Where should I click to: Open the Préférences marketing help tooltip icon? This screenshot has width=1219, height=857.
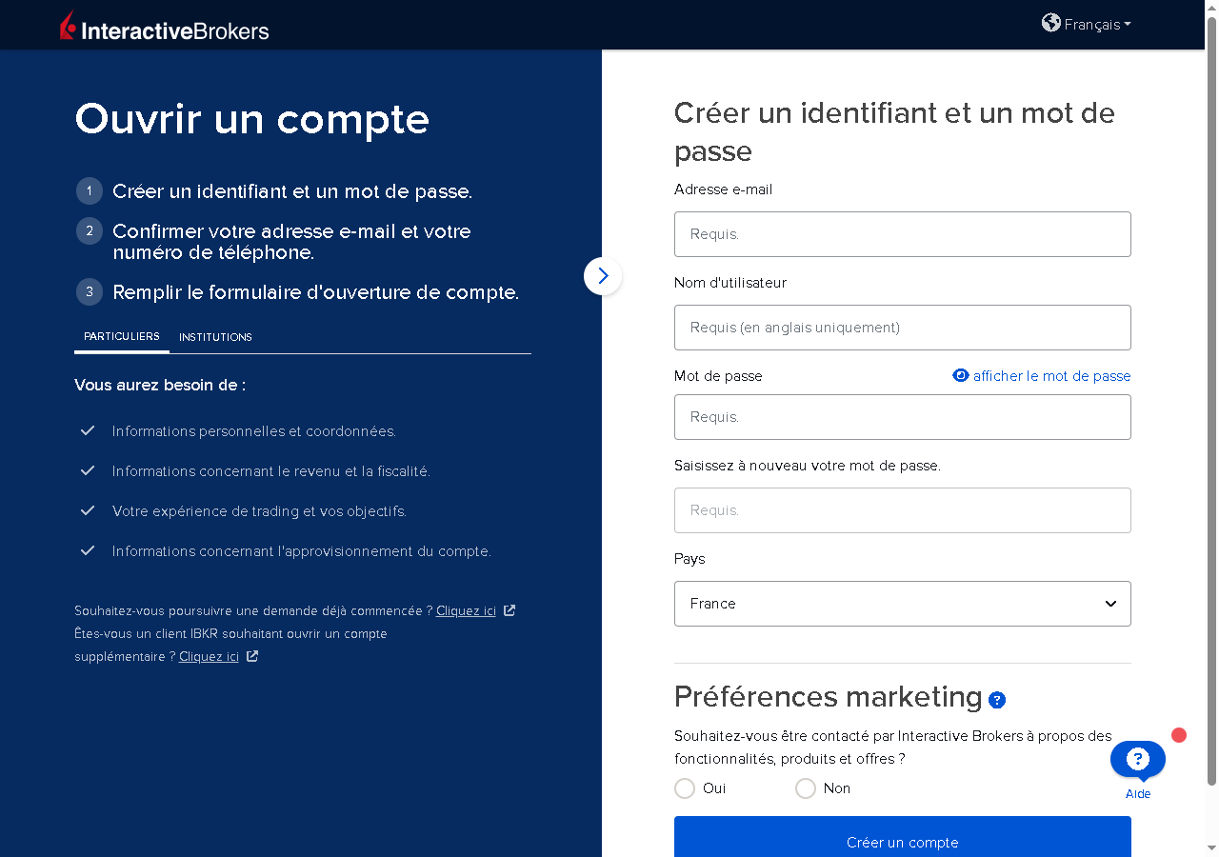[997, 700]
